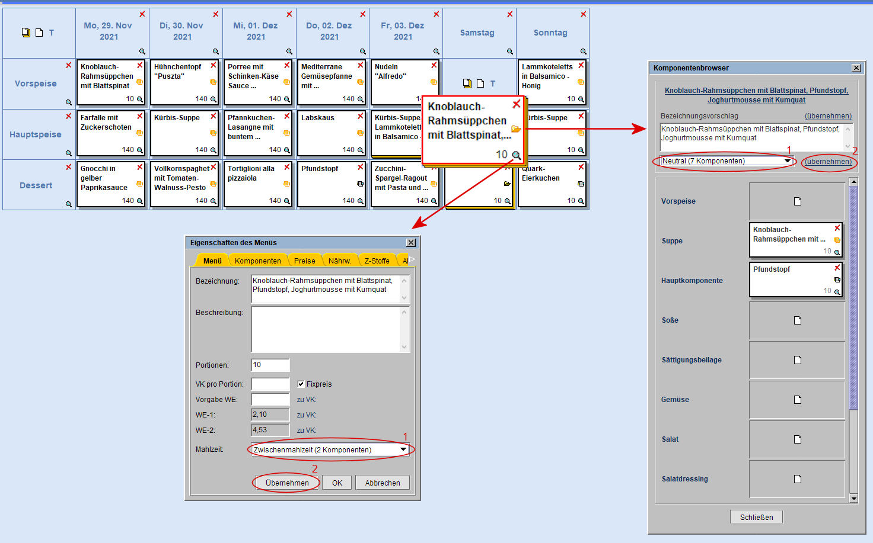This screenshot has height=543, width=873.
Task: Open the magnifier on Tortiglioni alla pizzaiola
Action: pyautogui.click(x=287, y=201)
